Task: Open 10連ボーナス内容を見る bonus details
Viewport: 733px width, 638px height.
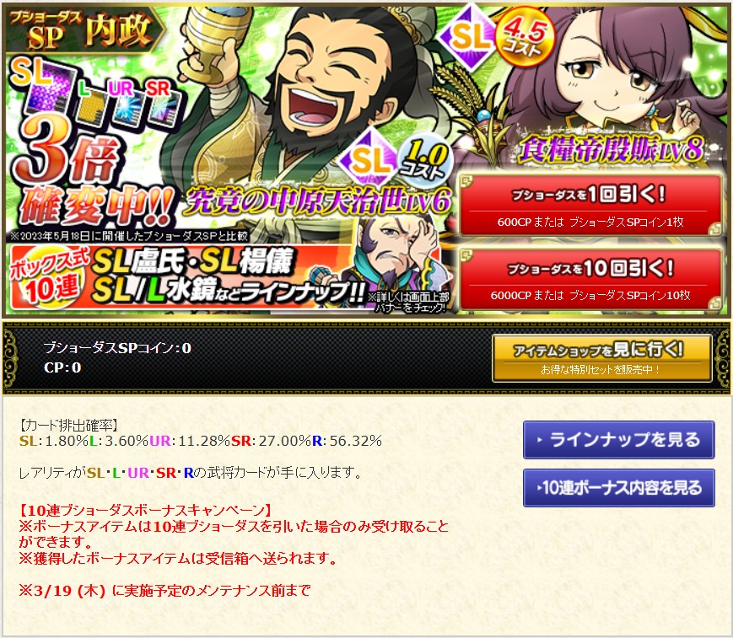Action: tap(618, 488)
